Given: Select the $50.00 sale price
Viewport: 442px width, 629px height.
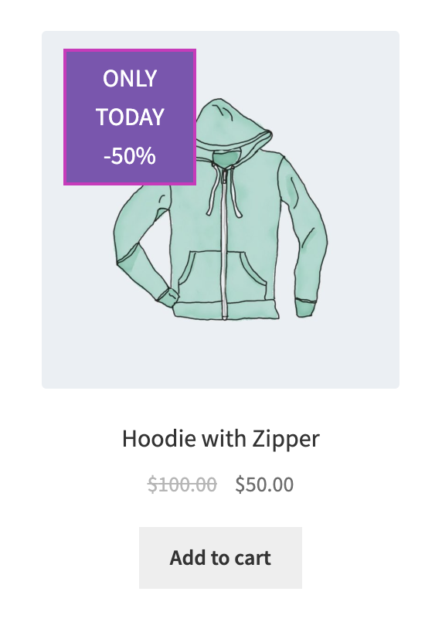Looking at the screenshot, I should click(x=264, y=484).
